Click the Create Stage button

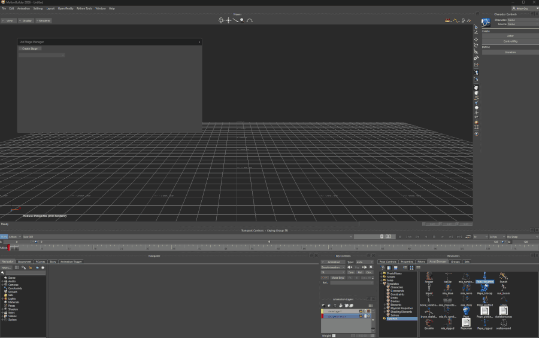tap(31, 48)
